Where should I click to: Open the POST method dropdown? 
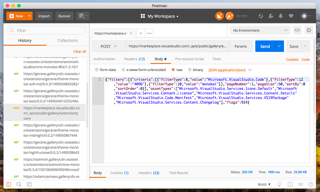pyautogui.click(x=109, y=46)
